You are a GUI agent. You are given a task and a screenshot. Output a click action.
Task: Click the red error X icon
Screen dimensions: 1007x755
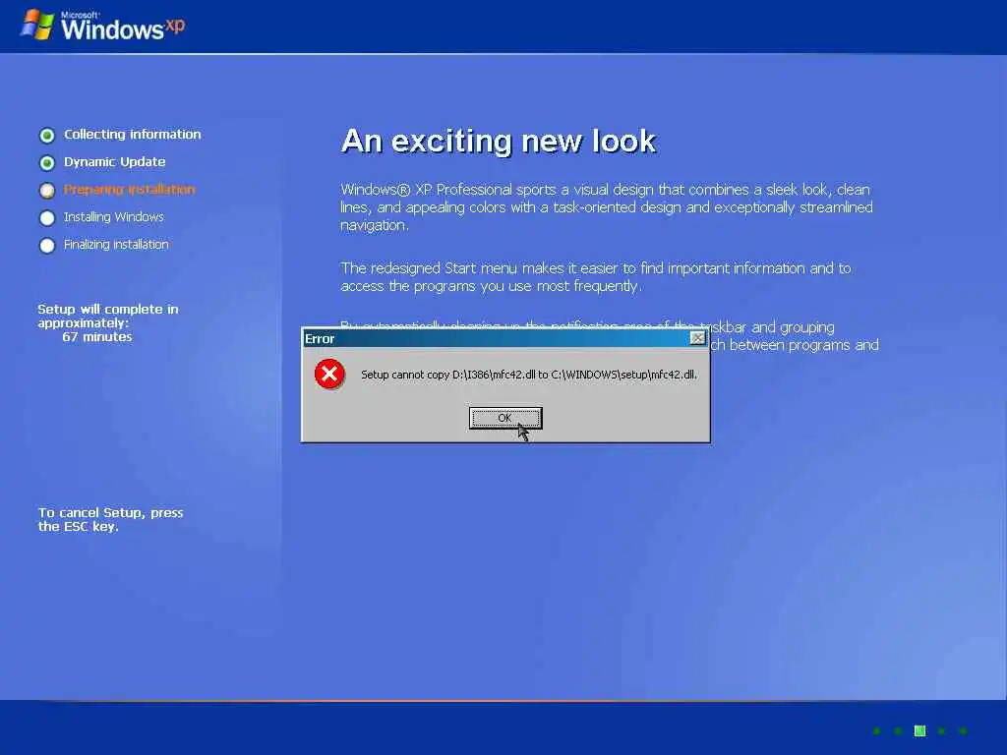tap(329, 375)
